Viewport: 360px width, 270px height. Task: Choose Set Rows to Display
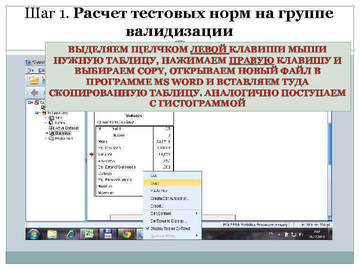pos(172,221)
